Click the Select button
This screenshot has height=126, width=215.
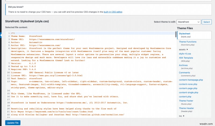(x=207, y=22)
